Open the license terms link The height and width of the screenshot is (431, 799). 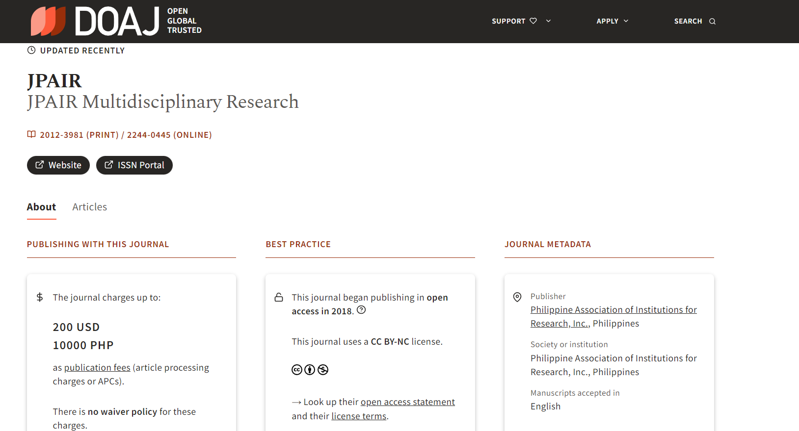point(359,416)
